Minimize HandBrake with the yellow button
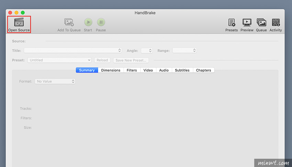 click(16, 12)
